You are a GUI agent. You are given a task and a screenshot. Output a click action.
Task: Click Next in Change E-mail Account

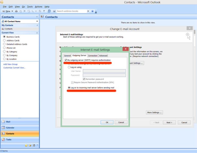(x=169, y=123)
